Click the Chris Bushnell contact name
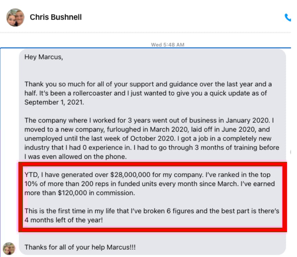The image size is (297, 257). click(56, 17)
